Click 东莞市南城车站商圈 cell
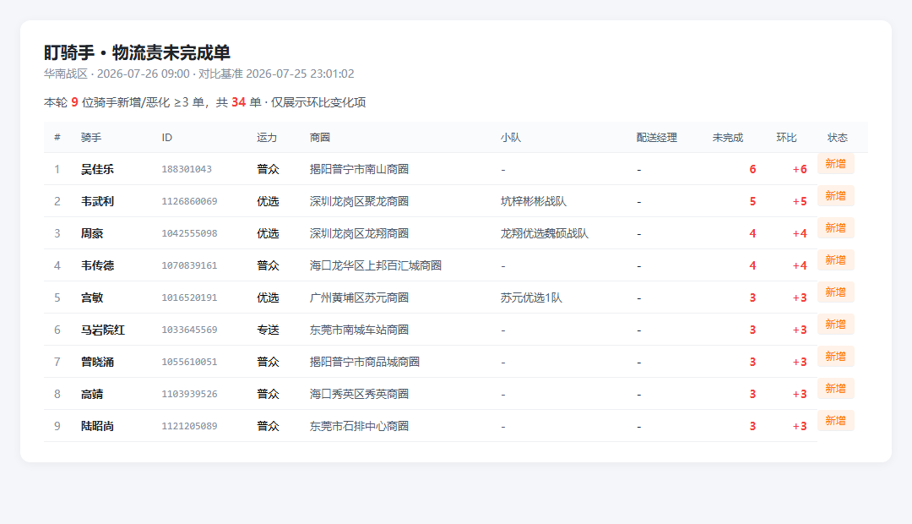 (x=359, y=330)
